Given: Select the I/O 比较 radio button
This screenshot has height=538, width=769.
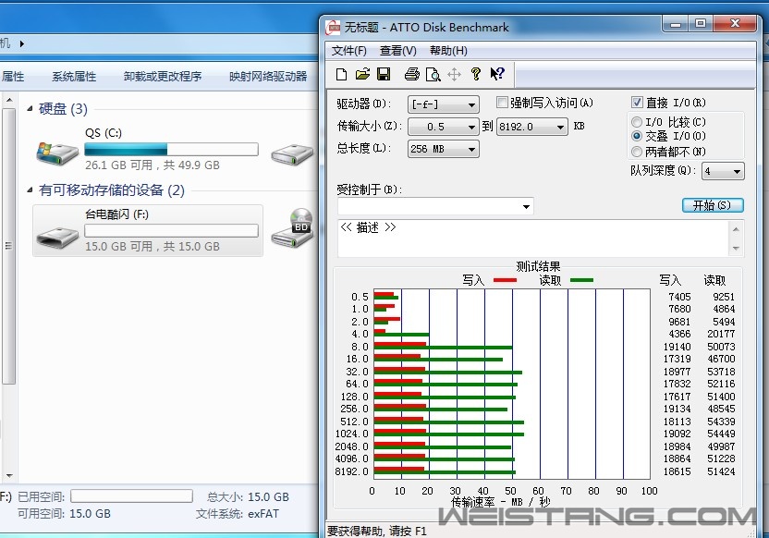Looking at the screenshot, I should pos(637,122).
